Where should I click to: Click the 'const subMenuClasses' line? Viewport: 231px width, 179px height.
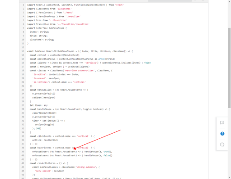(x=66, y=167)
